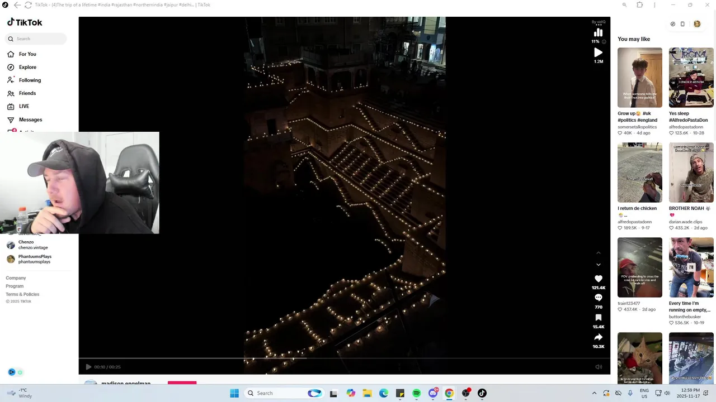Play the video using the player's play button
Screen dimensions: 716x402
(x=88, y=367)
